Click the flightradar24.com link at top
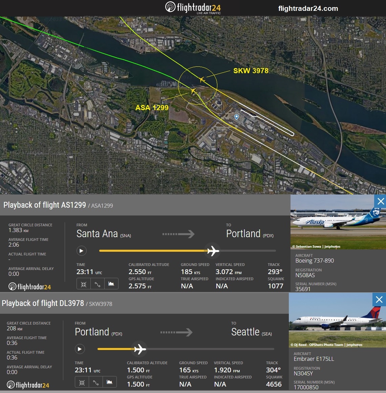This screenshot has height=393, width=386. tap(308, 8)
